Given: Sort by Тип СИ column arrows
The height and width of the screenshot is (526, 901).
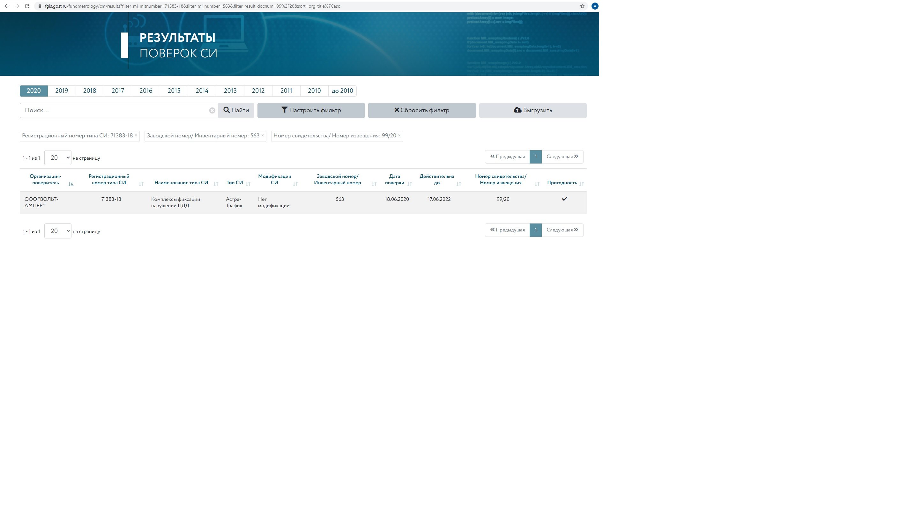Looking at the screenshot, I should pyautogui.click(x=248, y=184).
